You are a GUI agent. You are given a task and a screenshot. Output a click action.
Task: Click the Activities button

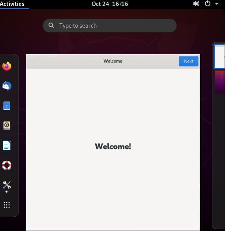12,4
